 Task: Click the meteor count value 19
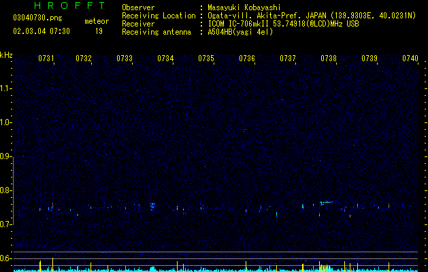(99, 31)
